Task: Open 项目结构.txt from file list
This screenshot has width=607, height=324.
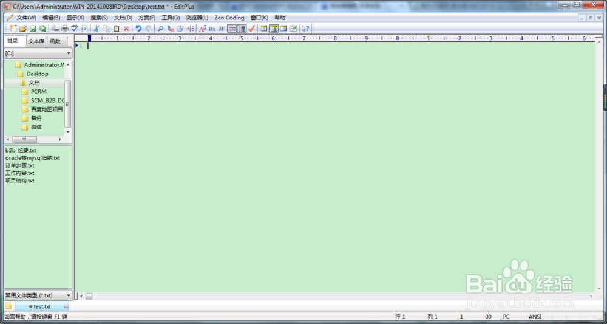Action: [x=20, y=181]
